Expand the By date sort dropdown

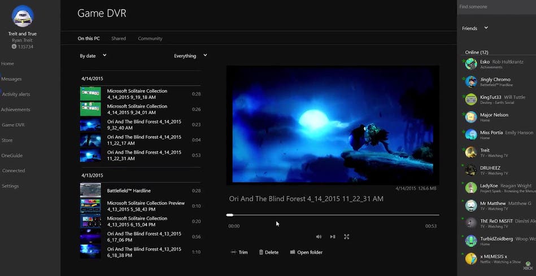click(x=93, y=56)
